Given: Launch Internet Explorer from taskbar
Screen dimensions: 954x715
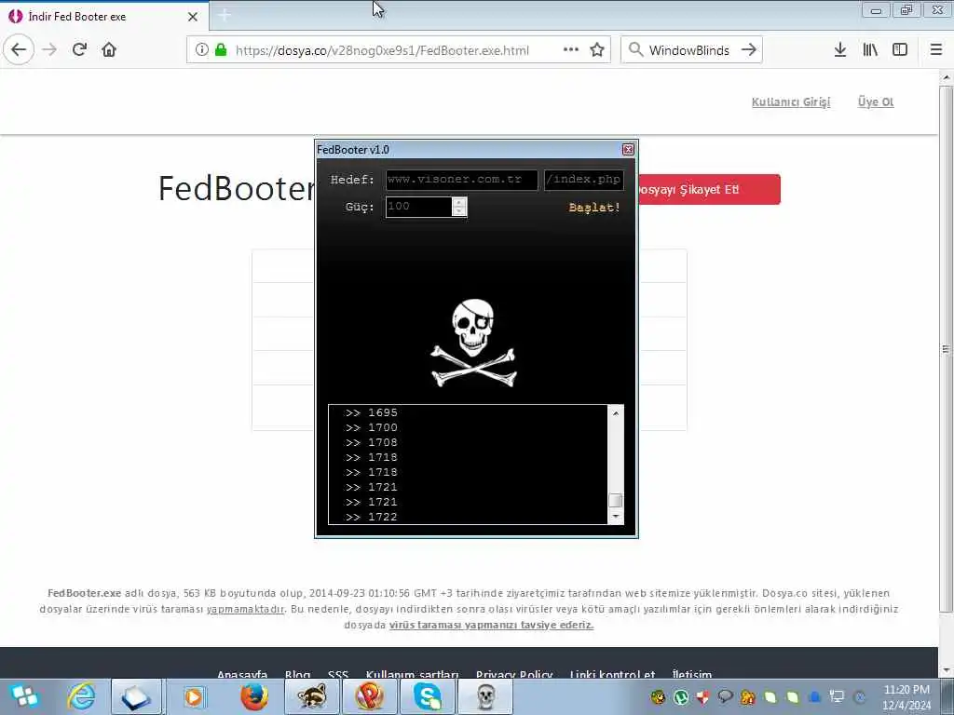Looking at the screenshot, I should [x=82, y=696].
